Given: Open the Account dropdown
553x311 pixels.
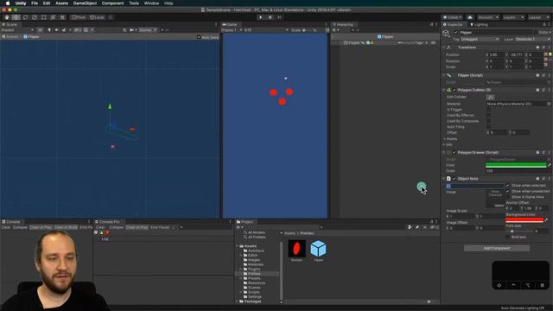Looking at the screenshot, I should click(488, 17).
